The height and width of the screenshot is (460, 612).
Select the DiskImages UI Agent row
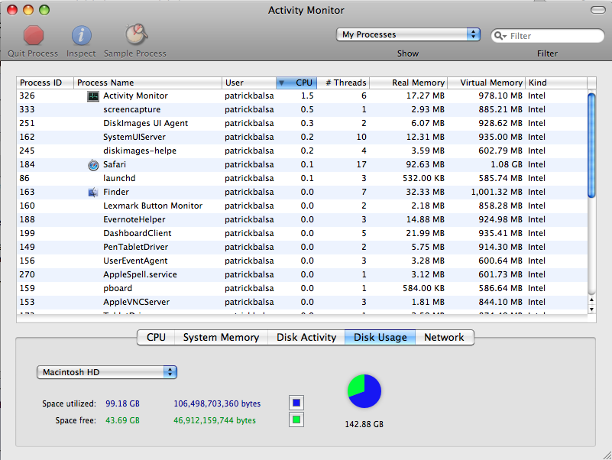coord(302,123)
